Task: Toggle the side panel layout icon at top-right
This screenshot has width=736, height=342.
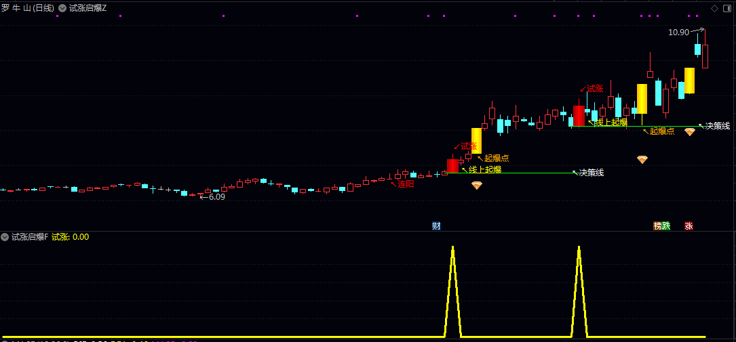Action: point(727,8)
